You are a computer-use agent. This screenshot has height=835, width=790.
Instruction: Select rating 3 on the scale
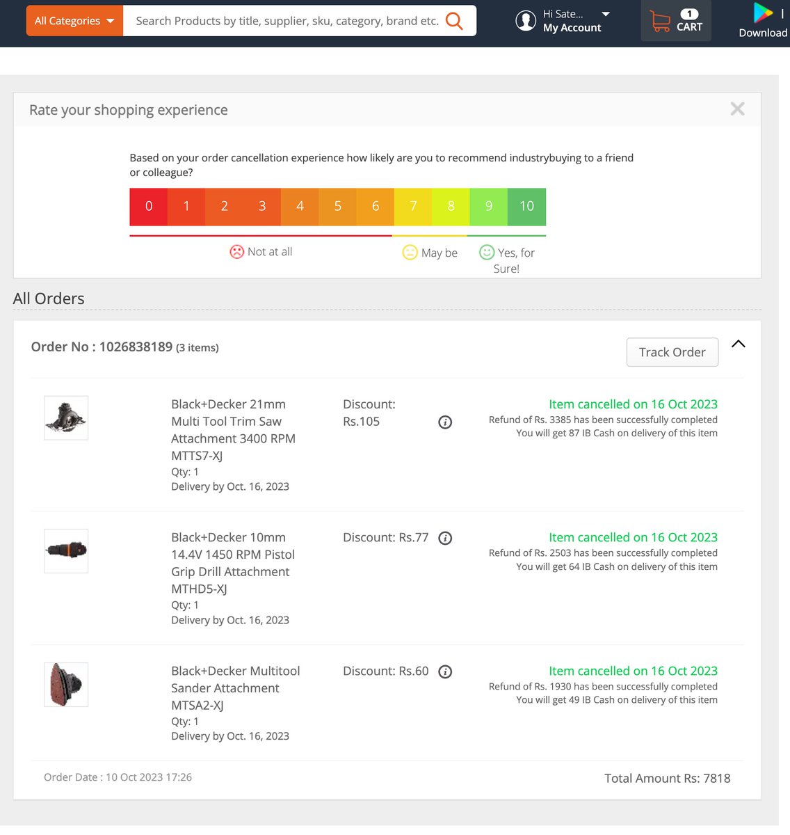click(262, 207)
